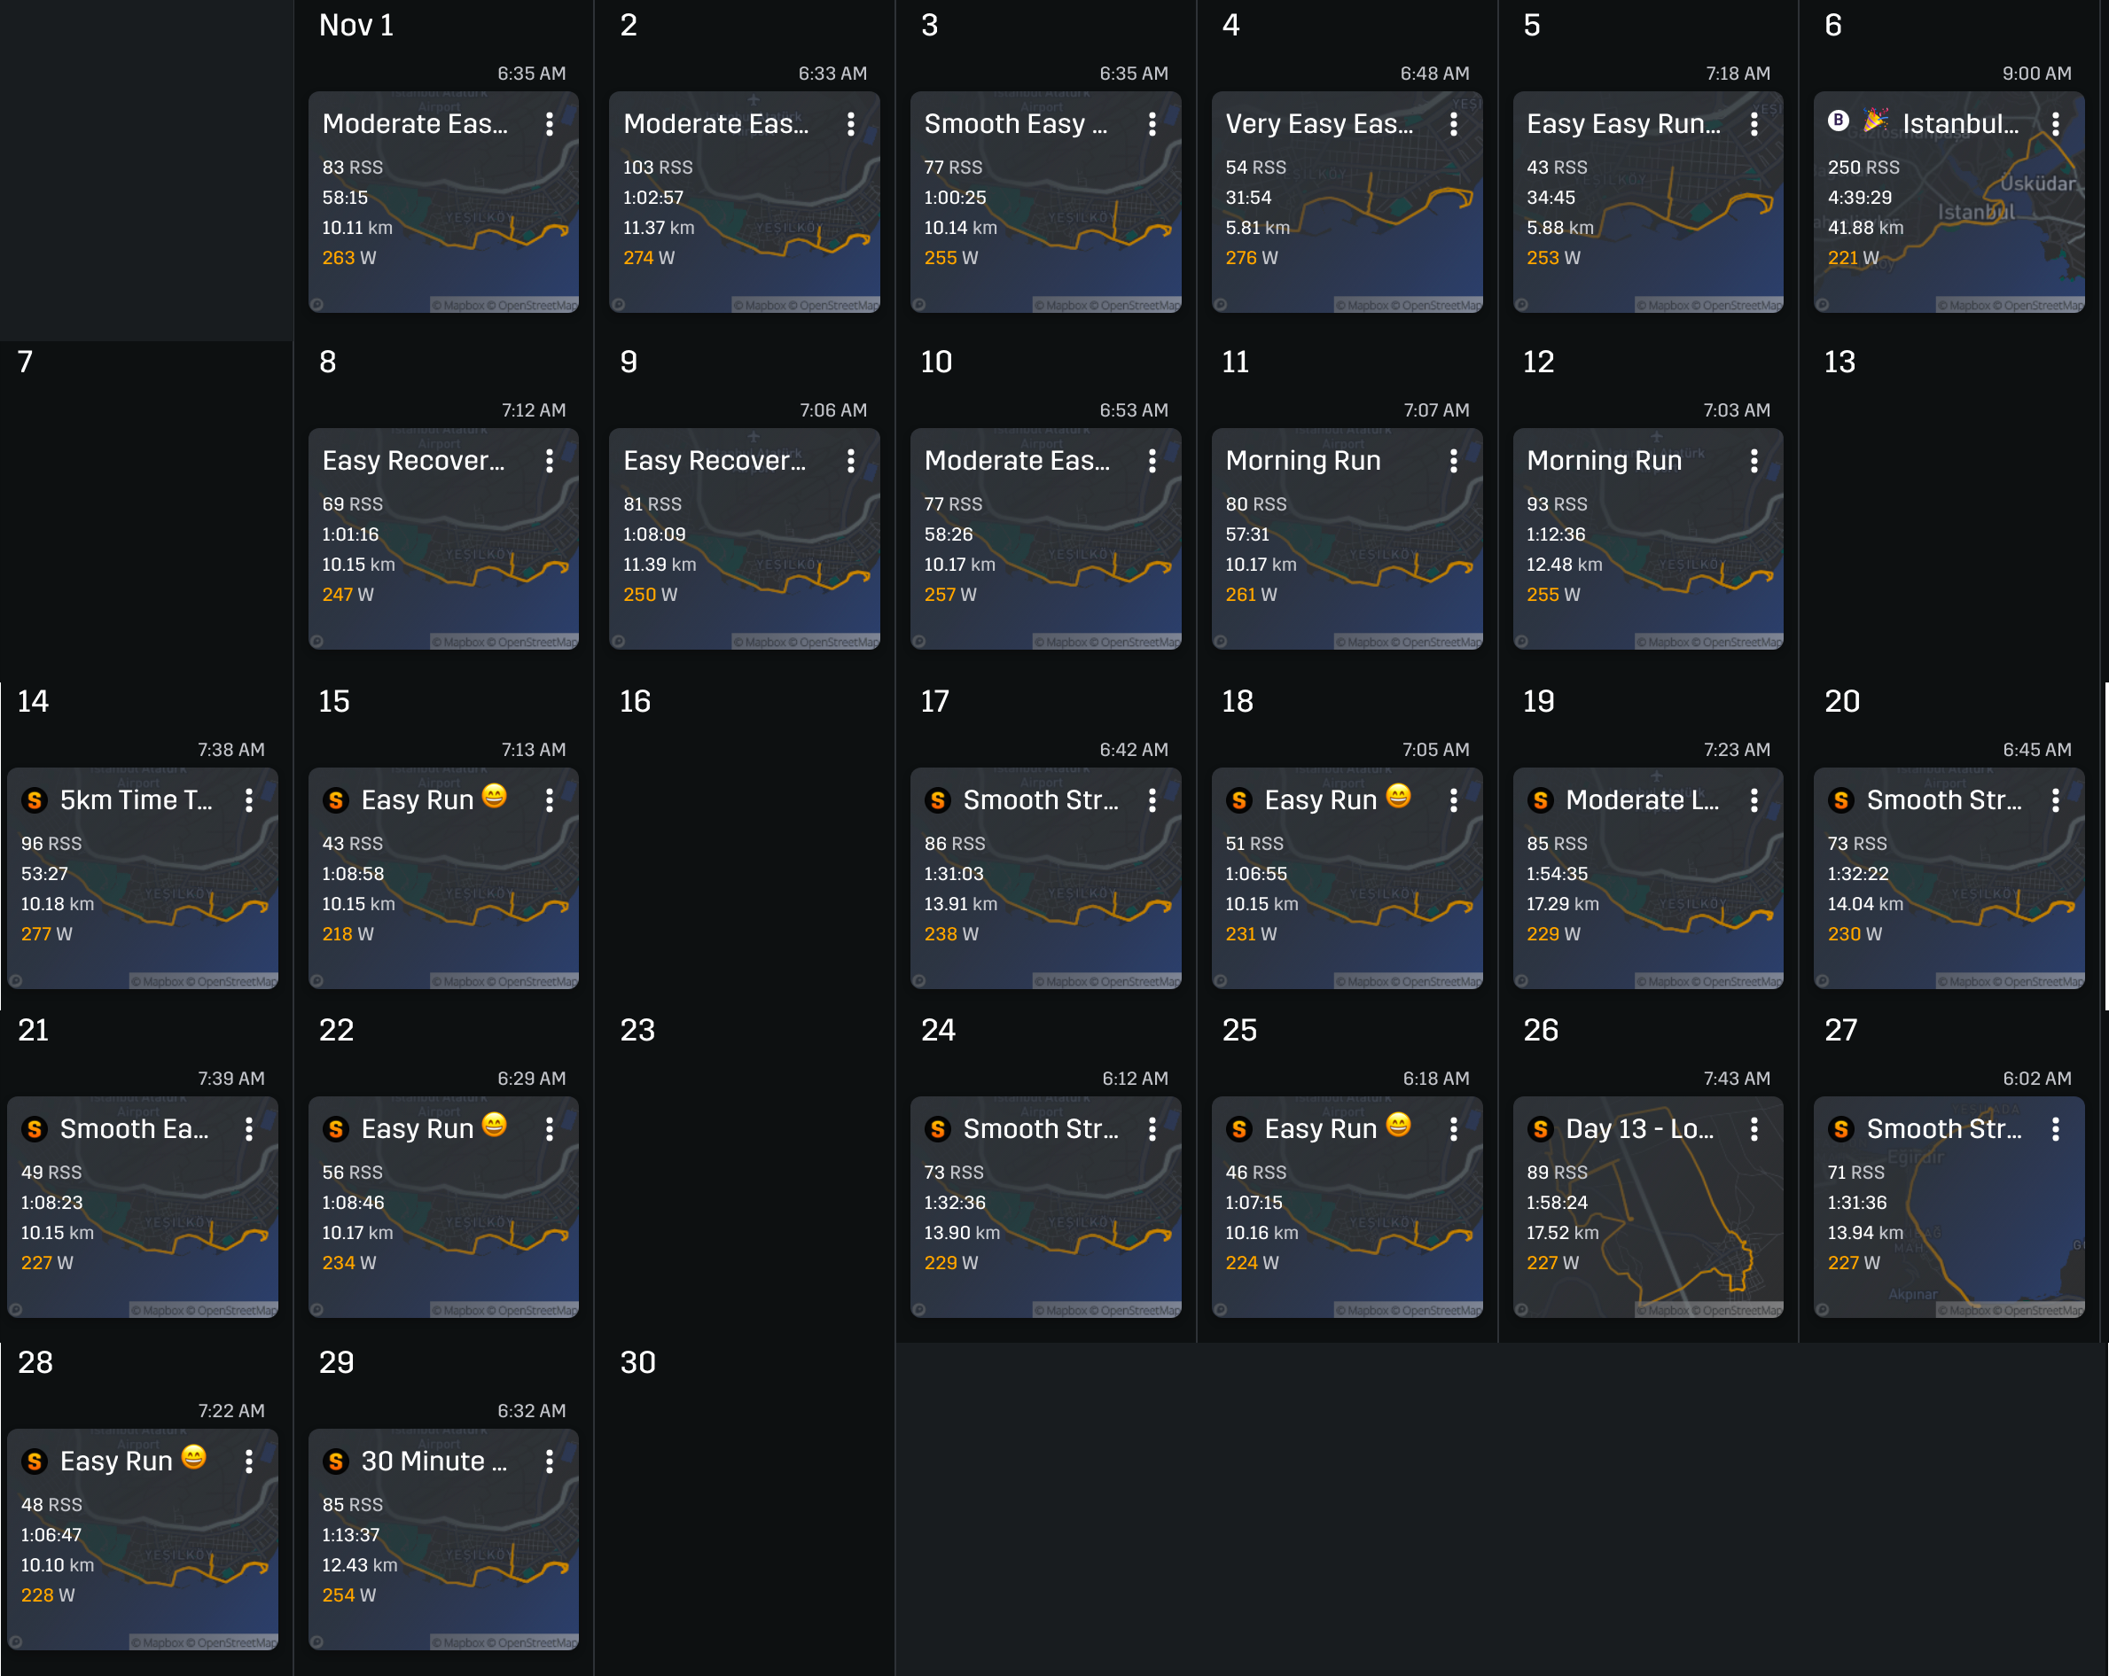Click the Stryd icon on the 5km Time Trial card
The image size is (2109, 1676).
point(35,799)
